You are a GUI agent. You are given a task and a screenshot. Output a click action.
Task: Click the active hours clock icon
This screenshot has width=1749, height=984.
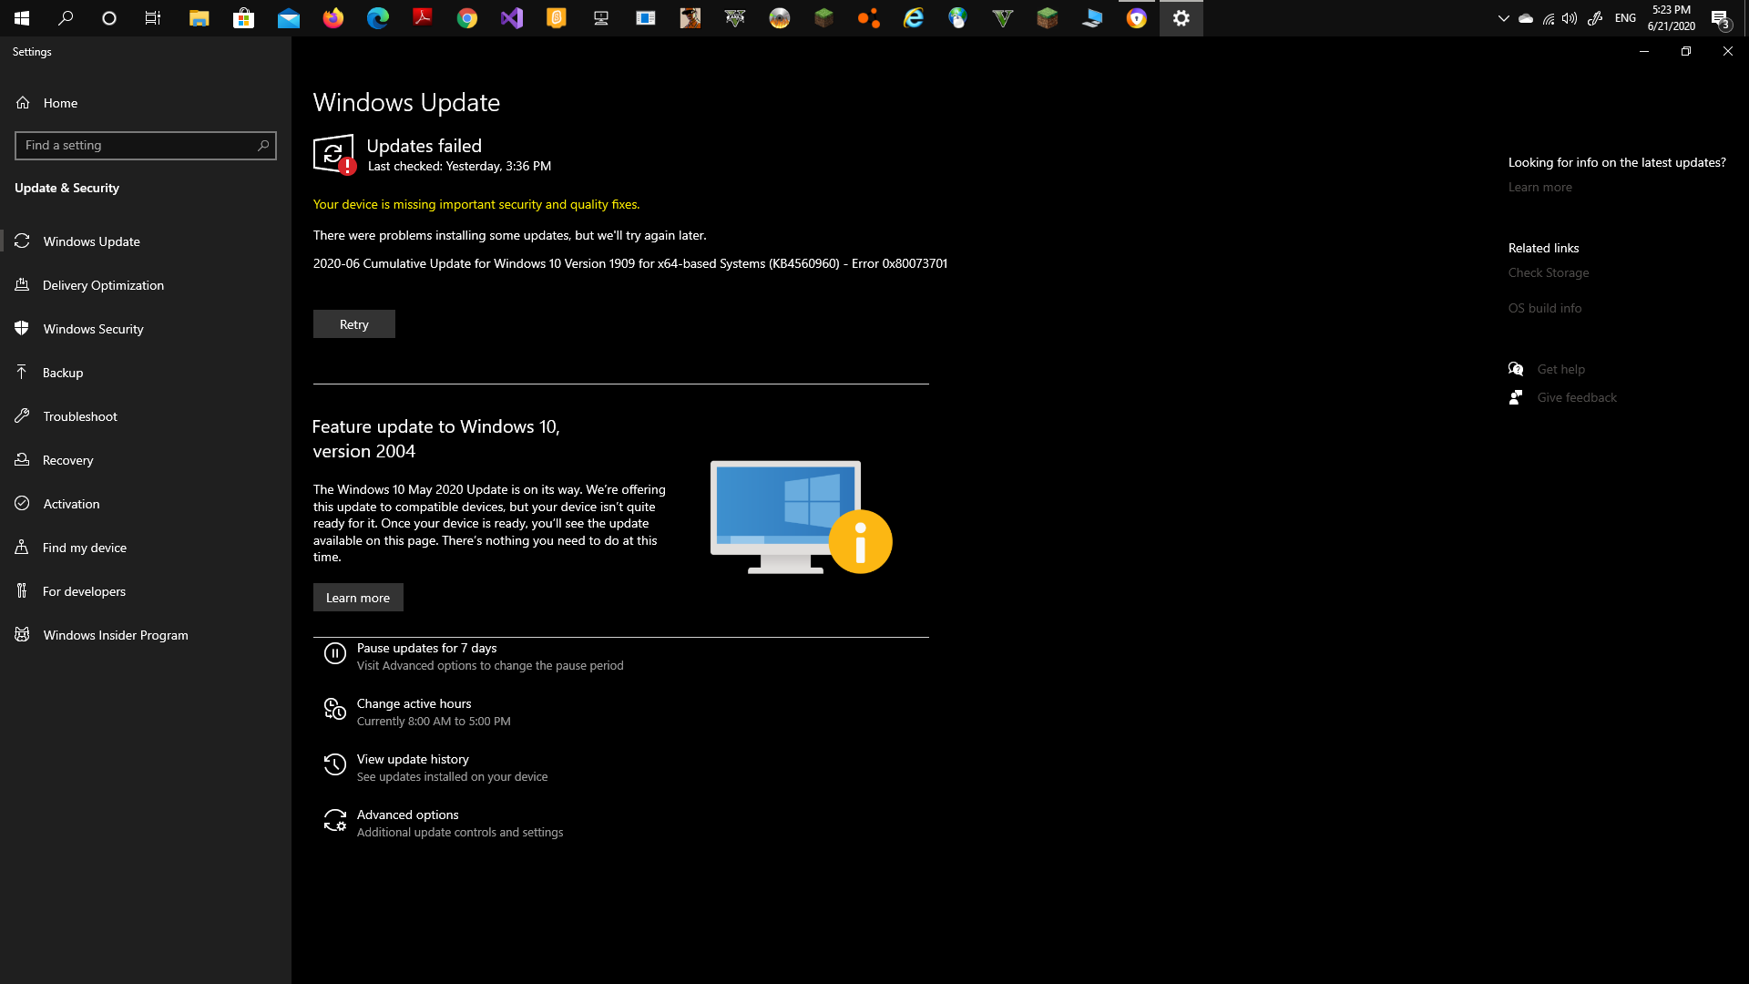click(335, 709)
